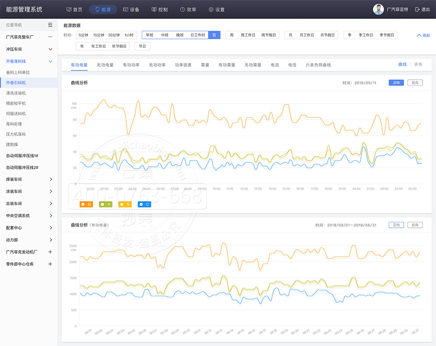Click the user avatar picture
The width and height of the screenshot is (436, 346).
pos(378,9)
